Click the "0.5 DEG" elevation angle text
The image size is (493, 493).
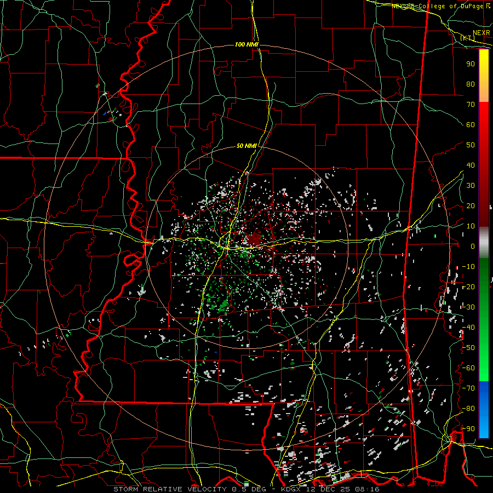pyautogui.click(x=249, y=489)
